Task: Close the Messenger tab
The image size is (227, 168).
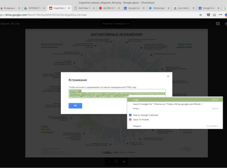Action: click(x=168, y=8)
